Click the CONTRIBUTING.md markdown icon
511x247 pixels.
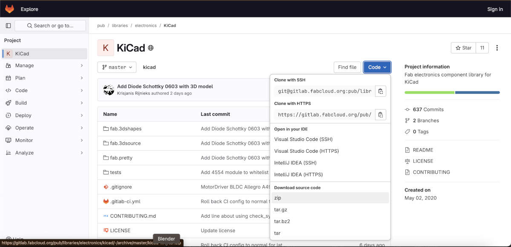tap(106, 216)
